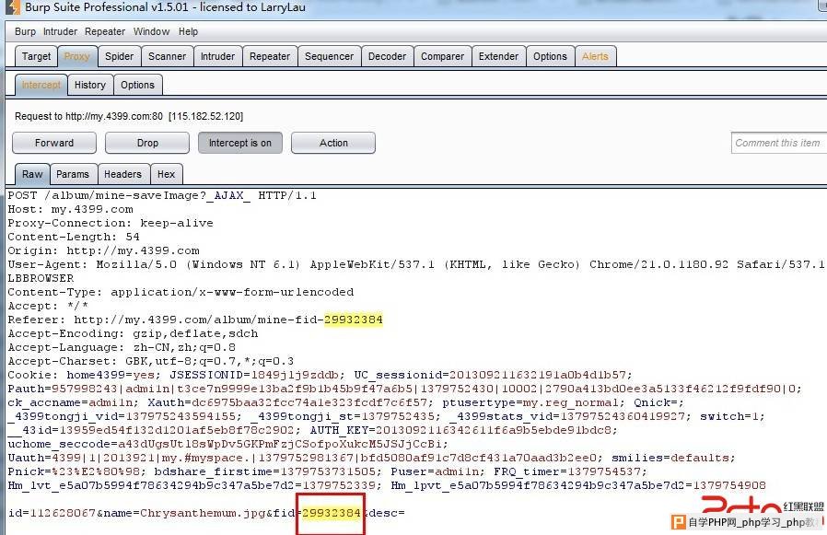Open the Help menu
Image resolution: width=827 pixels, height=535 pixels.
(188, 31)
